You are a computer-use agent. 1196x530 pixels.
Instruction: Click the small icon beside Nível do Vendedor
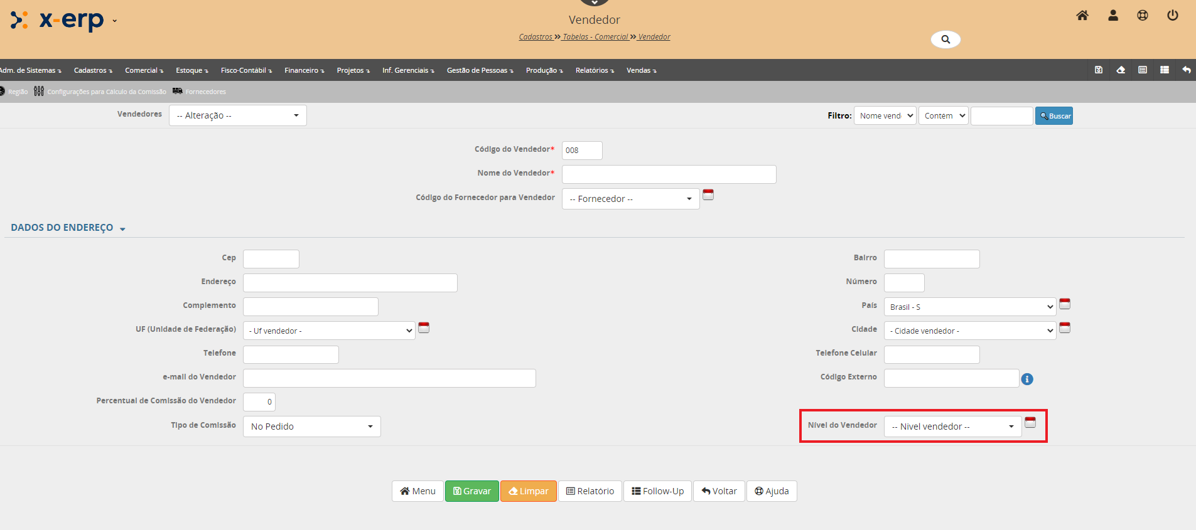[x=1030, y=423]
